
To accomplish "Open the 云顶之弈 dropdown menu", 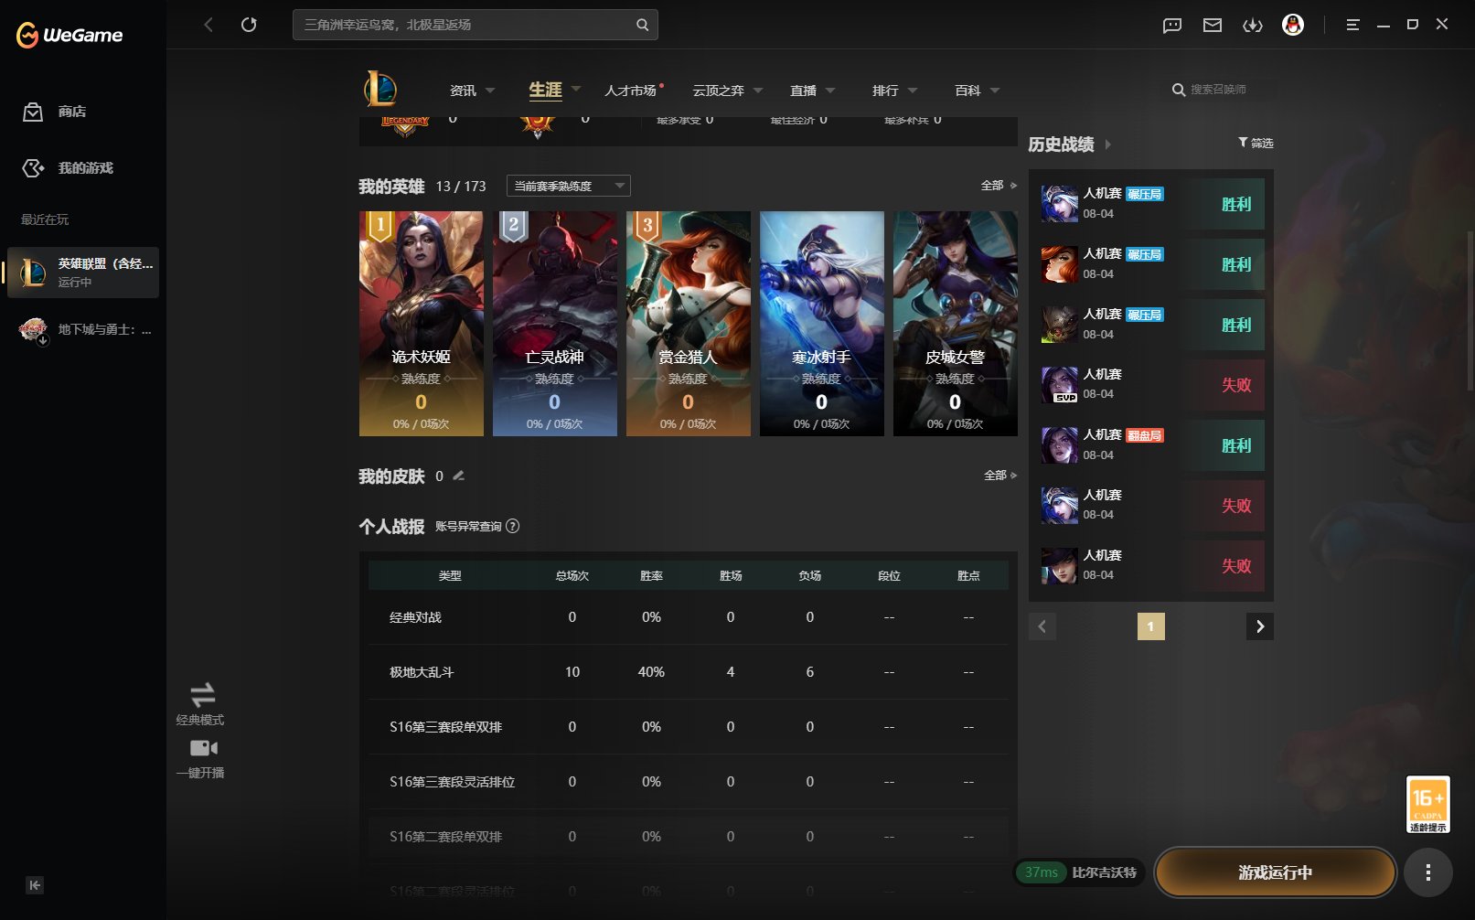I will click(728, 91).
